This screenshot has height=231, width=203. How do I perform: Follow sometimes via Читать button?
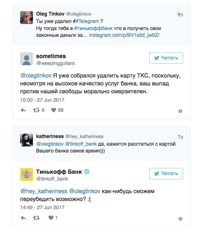[x=166, y=58]
